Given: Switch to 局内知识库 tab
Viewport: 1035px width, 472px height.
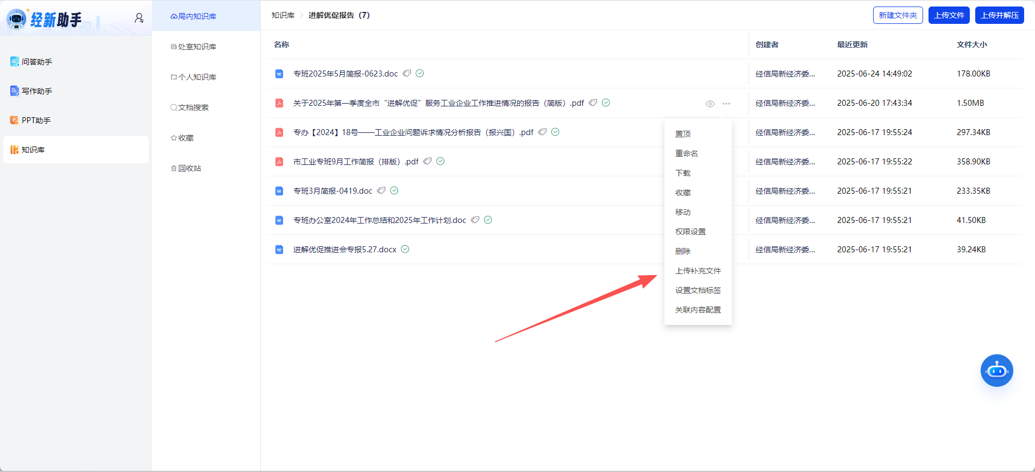Looking at the screenshot, I should tap(206, 16).
